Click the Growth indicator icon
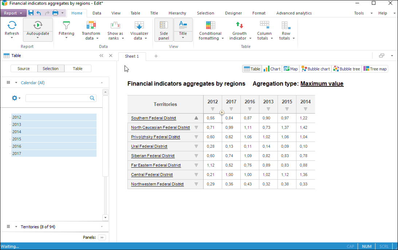This screenshot has width=398, height=250. [239, 25]
